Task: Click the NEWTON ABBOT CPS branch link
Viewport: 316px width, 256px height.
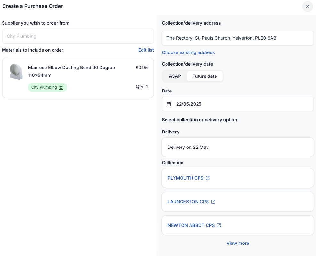Action: [191, 225]
